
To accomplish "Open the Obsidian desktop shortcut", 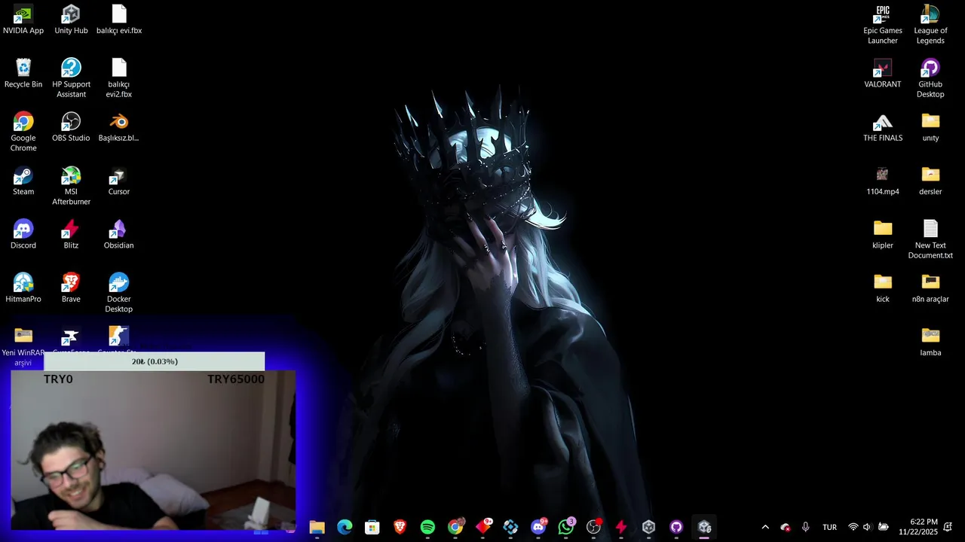I will coord(119,234).
